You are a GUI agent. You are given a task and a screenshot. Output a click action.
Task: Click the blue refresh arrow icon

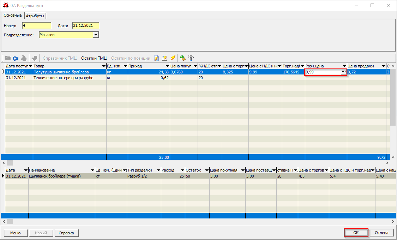(16, 58)
